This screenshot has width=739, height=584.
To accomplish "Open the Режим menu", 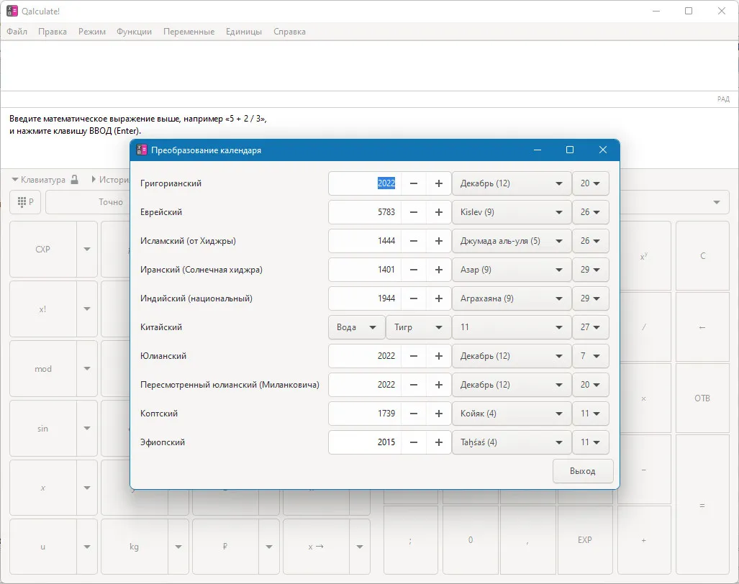I will [92, 32].
